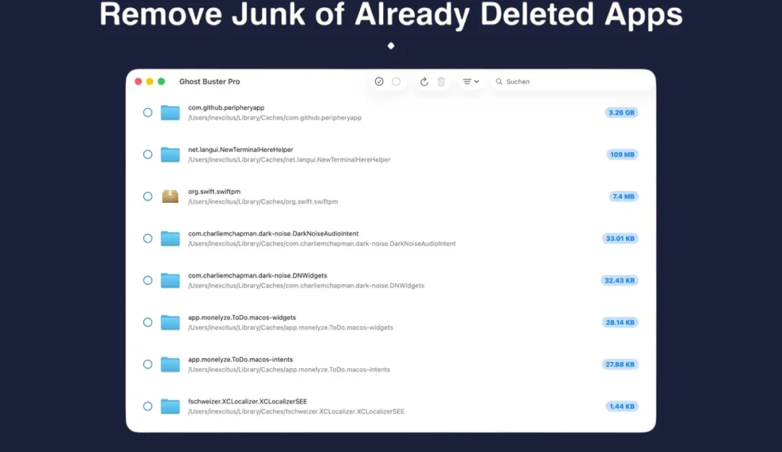Click the XCLocalizerSEE folder icon

(x=170, y=406)
